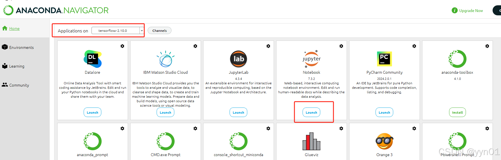Launch Datalore
The width and height of the screenshot is (501, 160).
pos(93,112)
